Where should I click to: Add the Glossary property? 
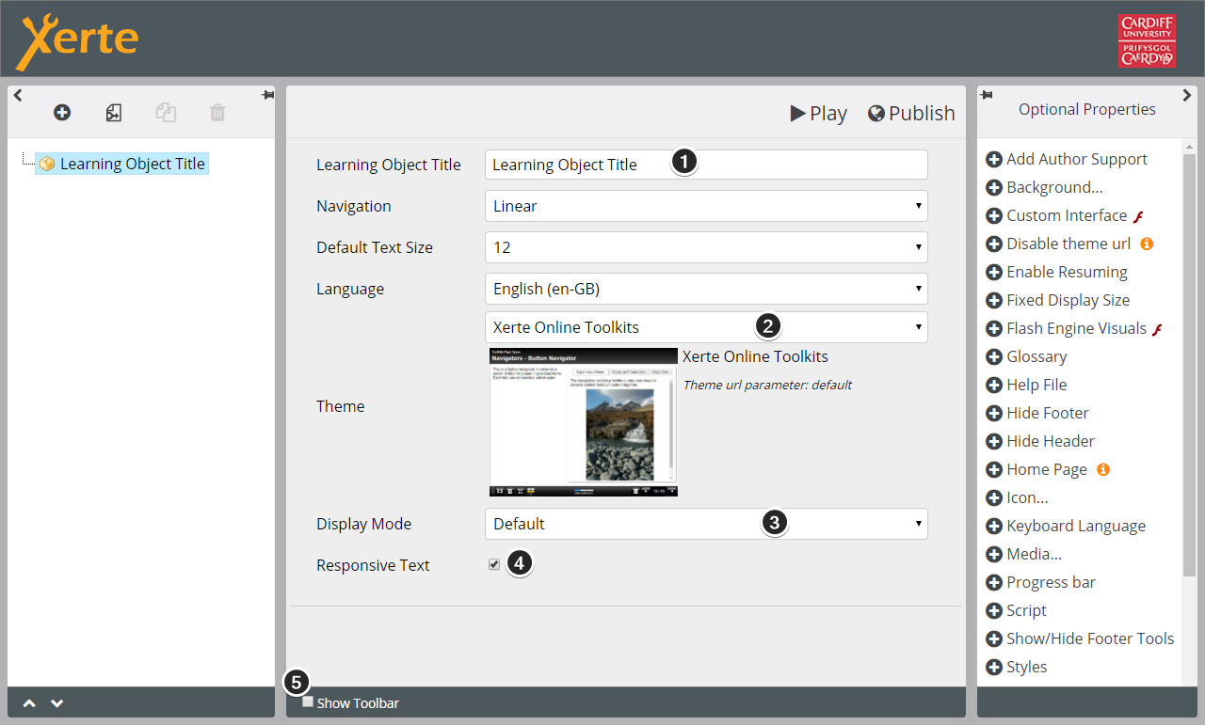pyautogui.click(x=1026, y=356)
